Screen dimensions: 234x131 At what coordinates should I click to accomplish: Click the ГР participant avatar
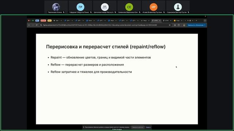tap(80, 7)
